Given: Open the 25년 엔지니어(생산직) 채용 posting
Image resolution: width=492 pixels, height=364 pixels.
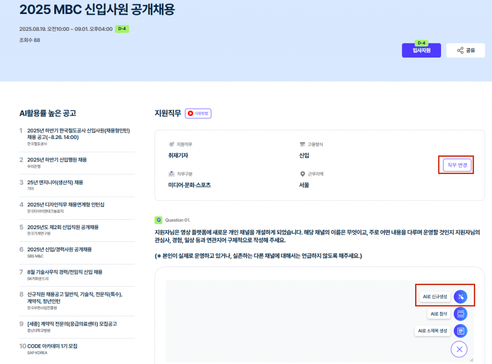Looking at the screenshot, I should pos(55,182).
